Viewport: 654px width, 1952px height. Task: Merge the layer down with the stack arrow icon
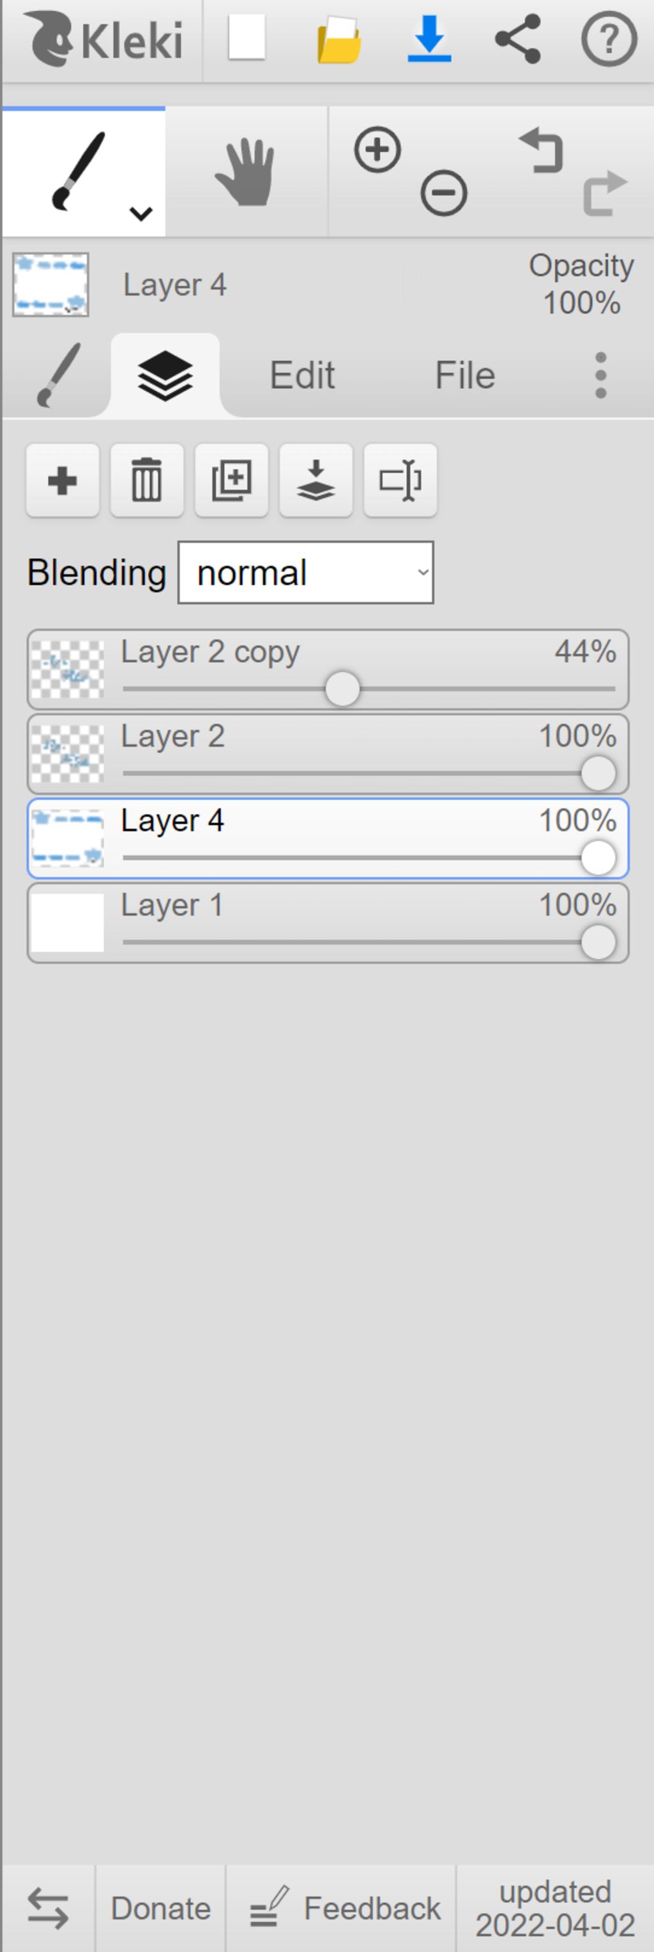(x=316, y=480)
